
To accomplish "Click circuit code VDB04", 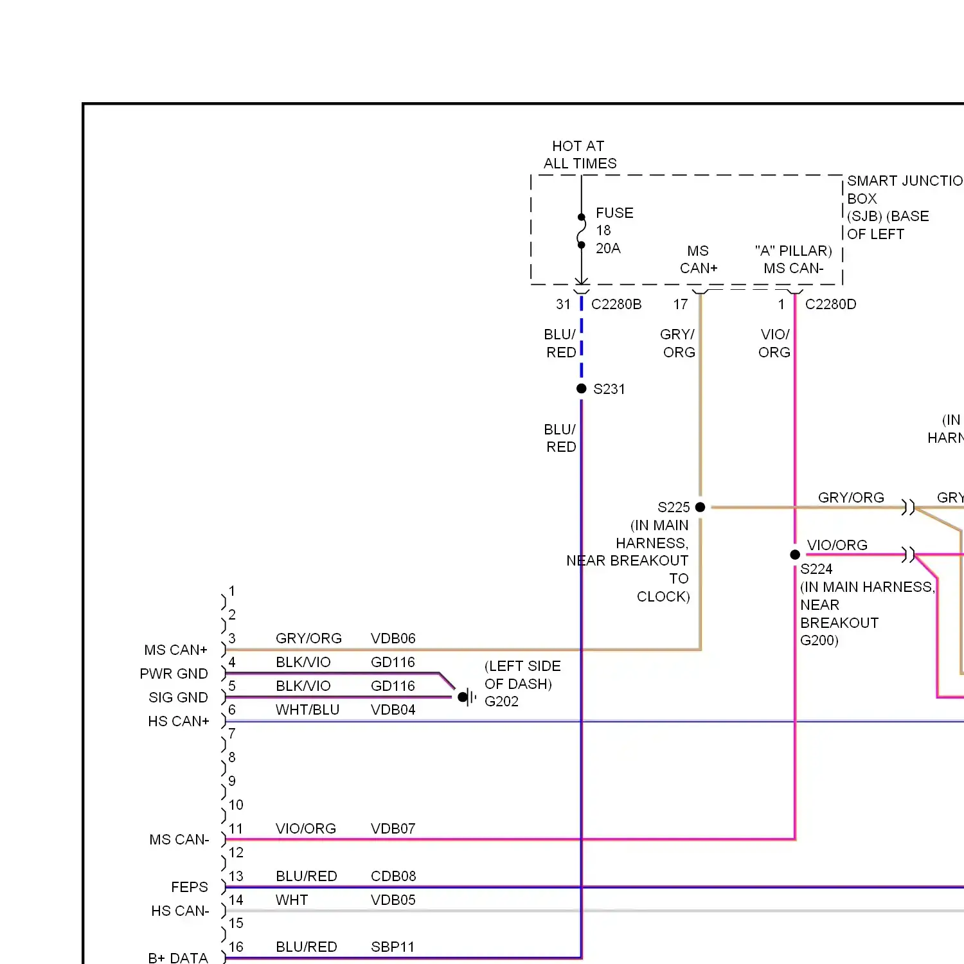I will click(393, 710).
